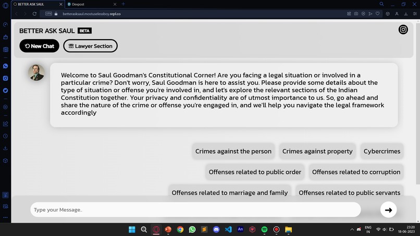Open WhatsApp from the taskbar

pos(192,230)
